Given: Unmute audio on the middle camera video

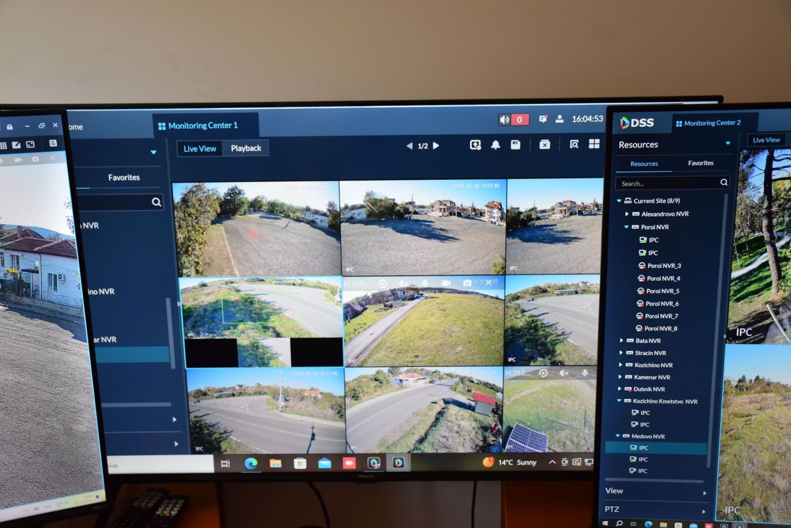Looking at the screenshot, I should click(x=403, y=284).
